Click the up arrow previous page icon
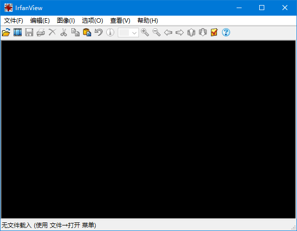This screenshot has width=297, height=231. point(191,32)
